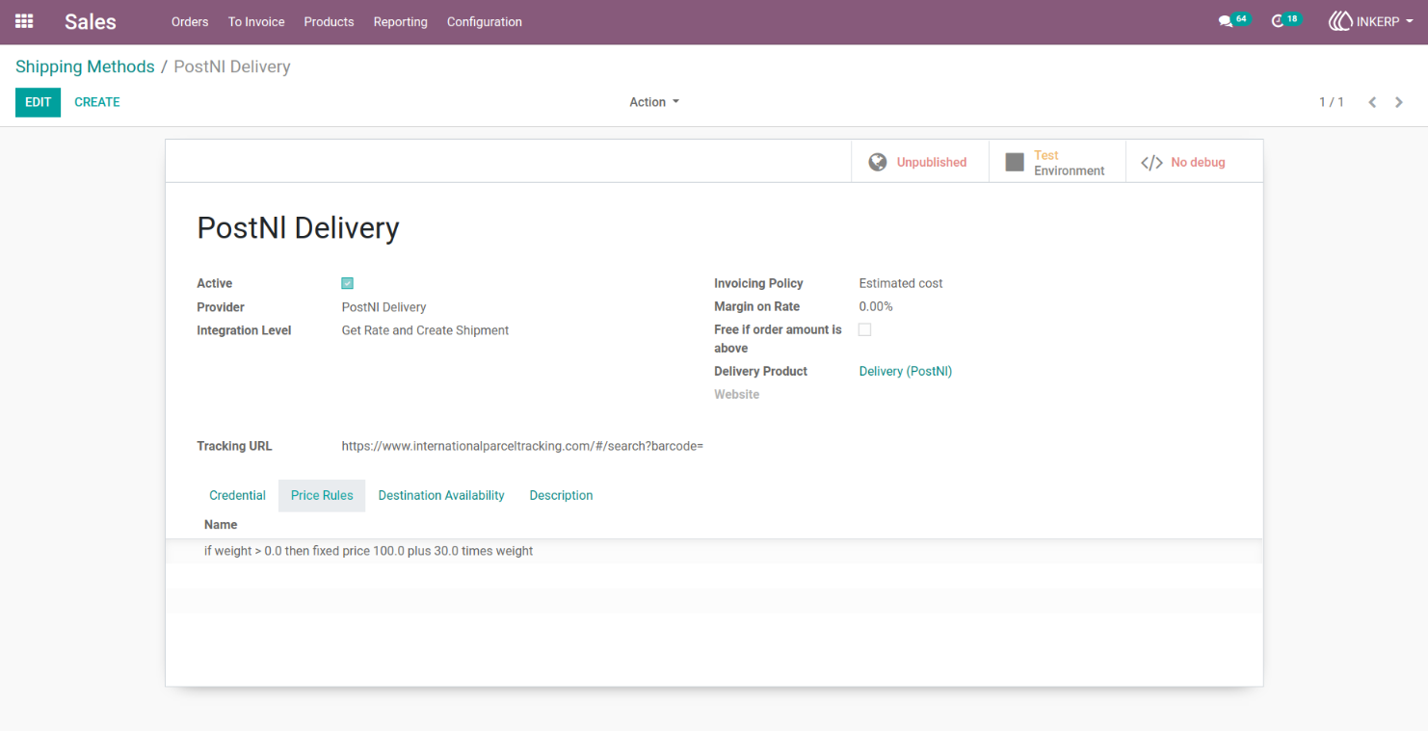Click the INKERP company logo icon

tap(1340, 21)
